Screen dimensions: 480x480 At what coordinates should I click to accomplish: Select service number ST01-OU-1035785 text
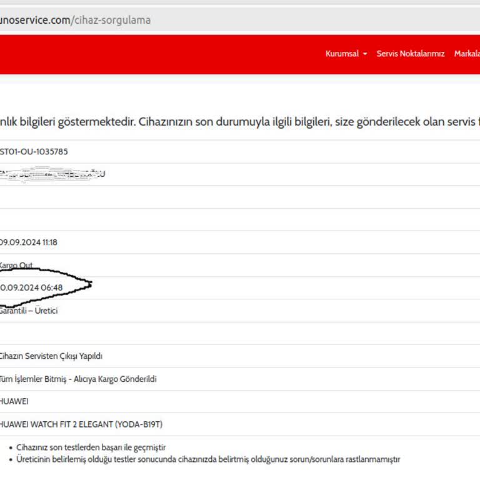point(34,151)
